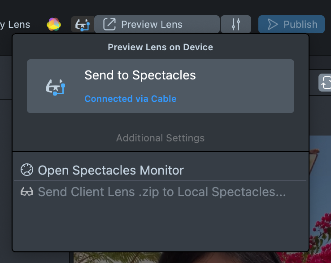Click the colorful GenAI sphere icon
This screenshot has height=263, width=331.
pyautogui.click(x=54, y=24)
